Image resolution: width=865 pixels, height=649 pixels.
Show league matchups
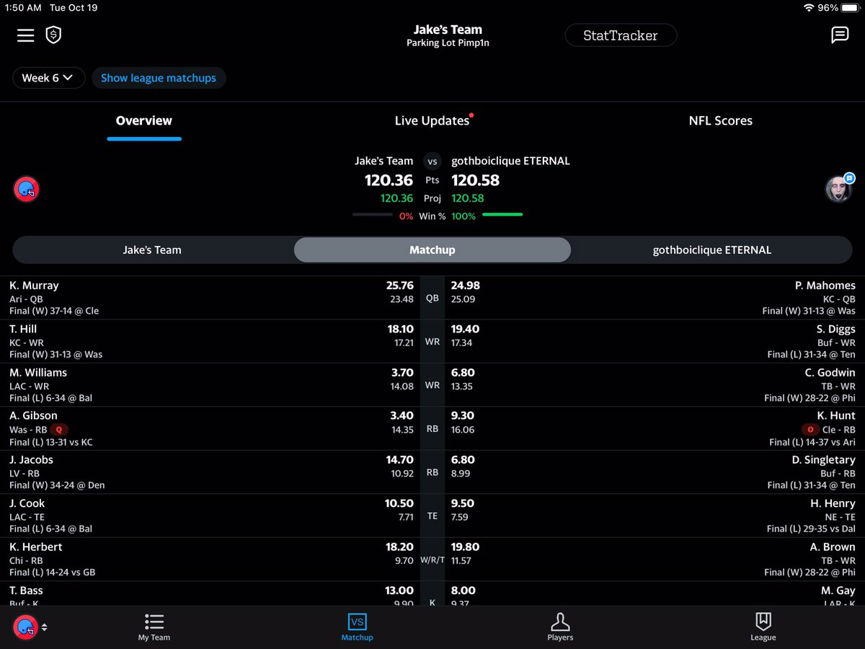click(x=159, y=78)
